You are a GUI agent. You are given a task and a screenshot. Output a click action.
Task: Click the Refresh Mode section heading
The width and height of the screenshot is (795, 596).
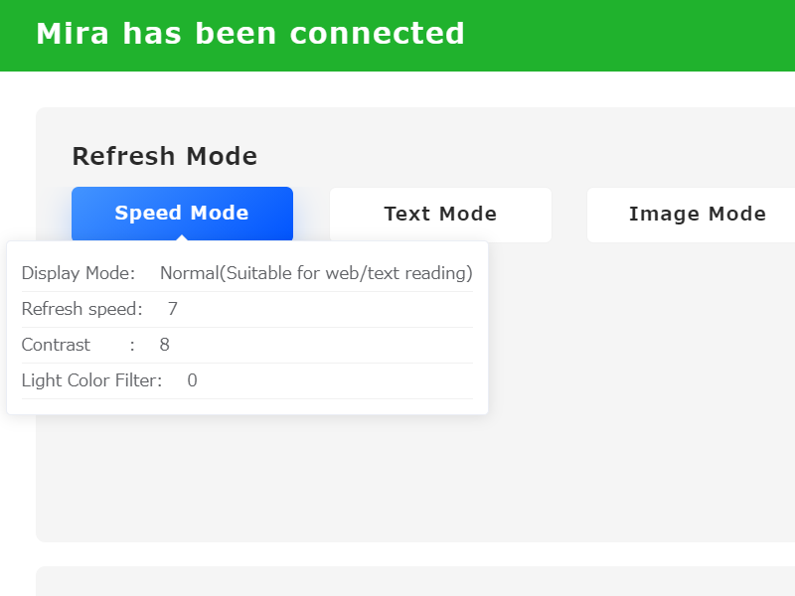[165, 156]
